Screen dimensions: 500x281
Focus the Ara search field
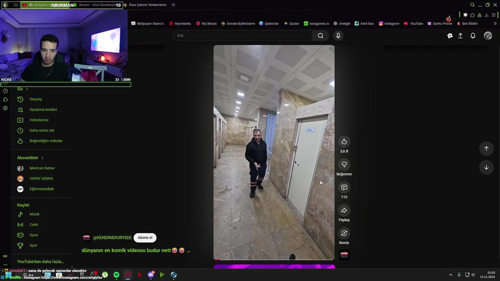click(242, 36)
